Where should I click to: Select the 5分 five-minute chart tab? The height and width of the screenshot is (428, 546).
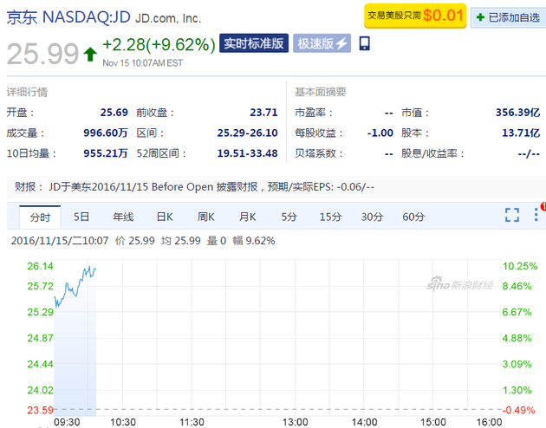pyautogui.click(x=289, y=217)
